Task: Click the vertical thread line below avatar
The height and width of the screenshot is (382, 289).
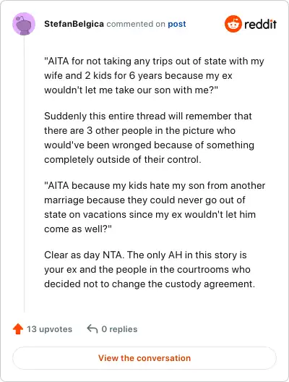Action: [x=24, y=174]
